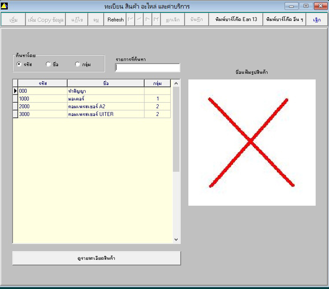Click the previous record navigation arrow

139,20
